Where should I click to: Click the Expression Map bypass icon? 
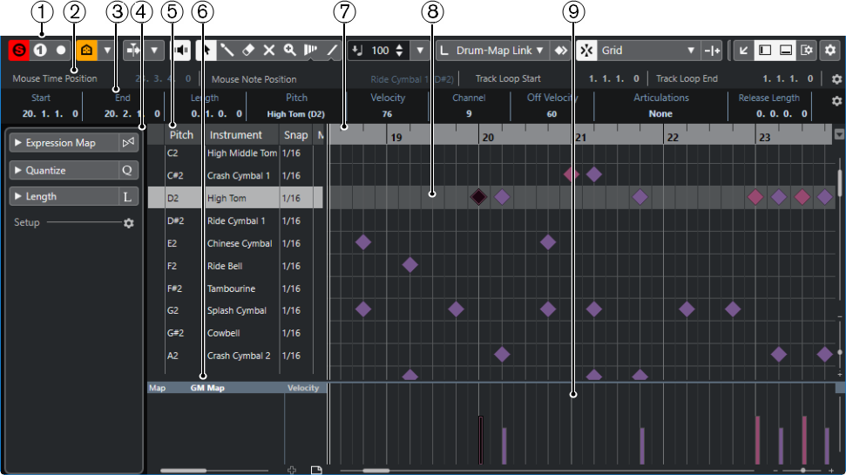click(x=128, y=143)
